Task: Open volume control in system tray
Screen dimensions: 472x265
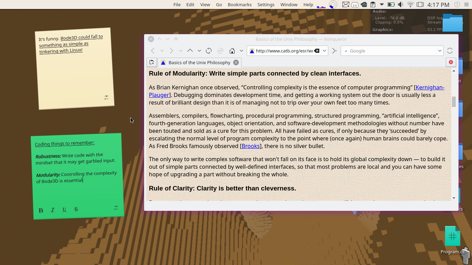Action: tap(400, 4)
